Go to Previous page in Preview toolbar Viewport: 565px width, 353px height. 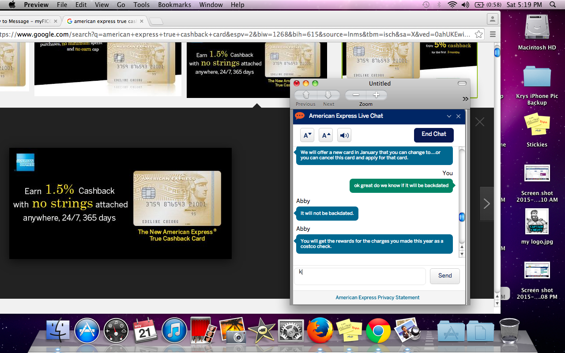coord(306,95)
